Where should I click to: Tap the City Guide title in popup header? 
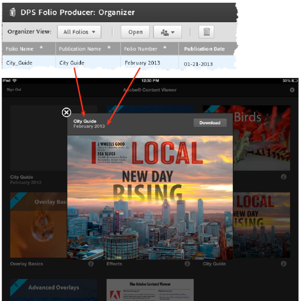pos(85,121)
